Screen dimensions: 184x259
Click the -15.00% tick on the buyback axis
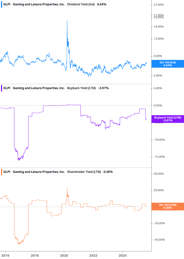(159, 157)
